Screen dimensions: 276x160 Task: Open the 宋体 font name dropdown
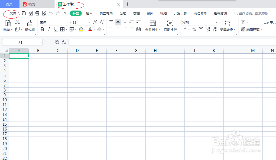pos(70,22)
